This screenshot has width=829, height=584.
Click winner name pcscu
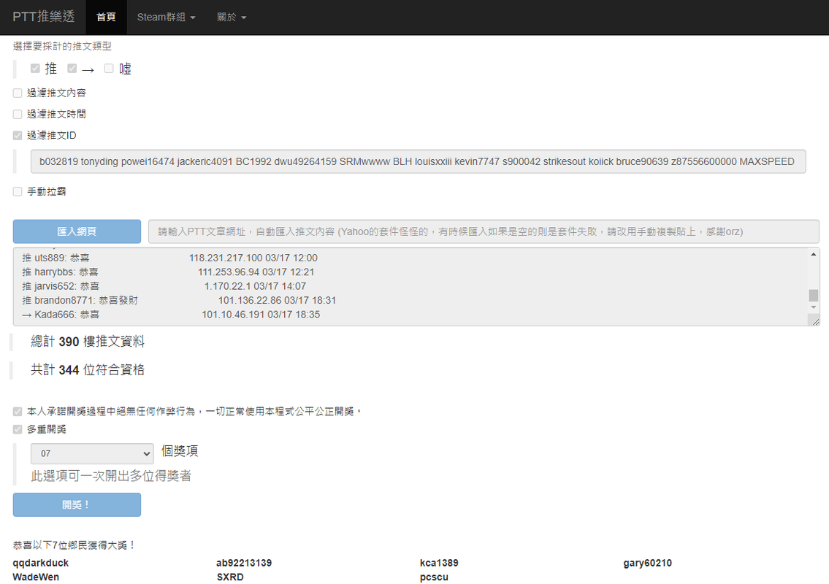(434, 577)
